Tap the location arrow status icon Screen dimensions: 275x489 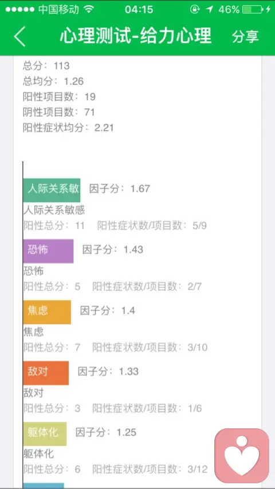210,10
